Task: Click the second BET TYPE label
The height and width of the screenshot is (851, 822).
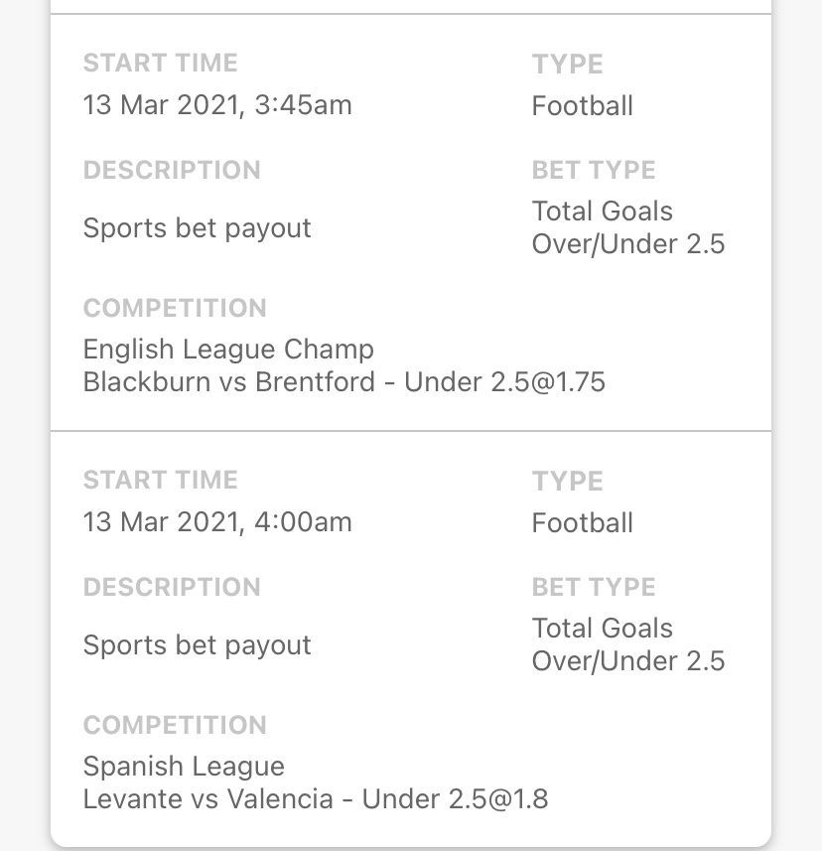Action: point(594,587)
